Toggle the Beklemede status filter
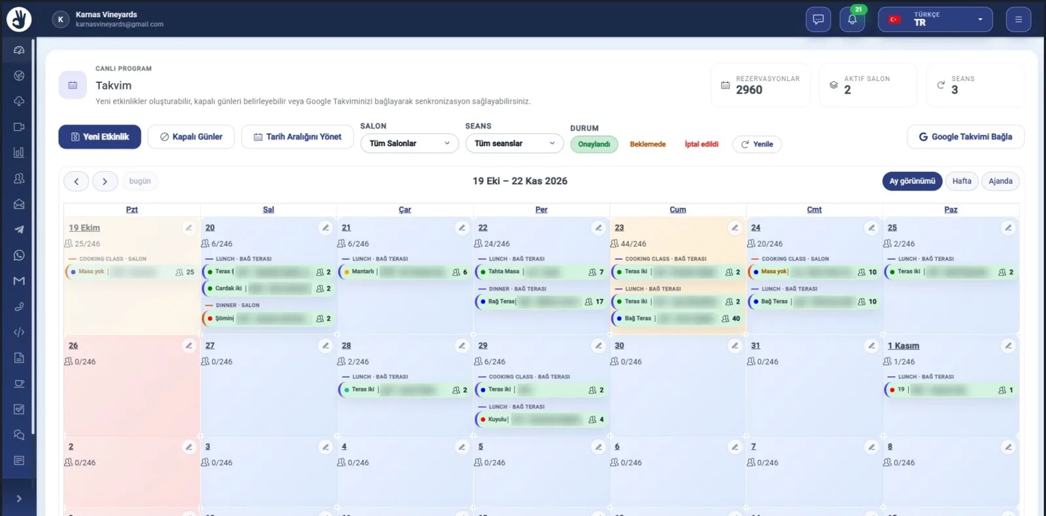This screenshot has width=1046, height=516. 648,144
